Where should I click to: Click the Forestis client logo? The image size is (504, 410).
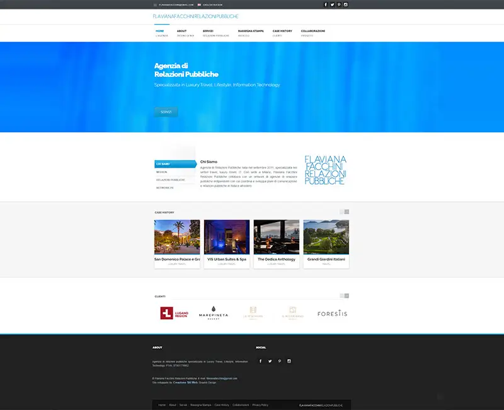pos(333,313)
